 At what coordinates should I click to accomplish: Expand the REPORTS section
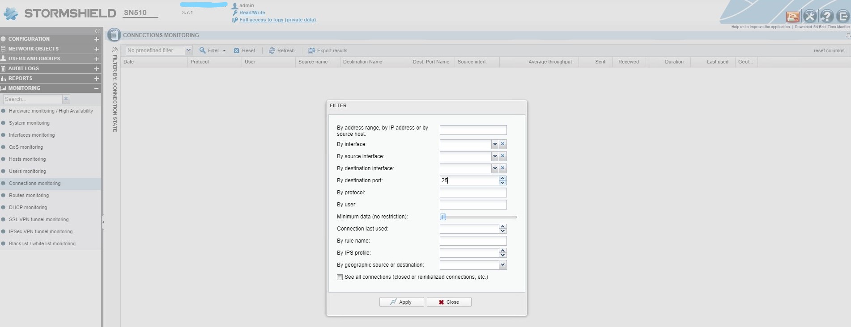(96, 78)
